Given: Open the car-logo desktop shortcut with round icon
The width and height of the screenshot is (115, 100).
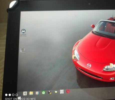Looking at the screenshot, I should pos(23,32).
